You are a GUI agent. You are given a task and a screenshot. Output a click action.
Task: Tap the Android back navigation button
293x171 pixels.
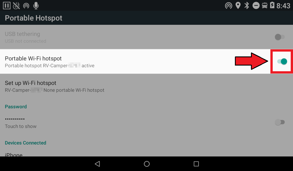pyautogui.click(x=97, y=164)
